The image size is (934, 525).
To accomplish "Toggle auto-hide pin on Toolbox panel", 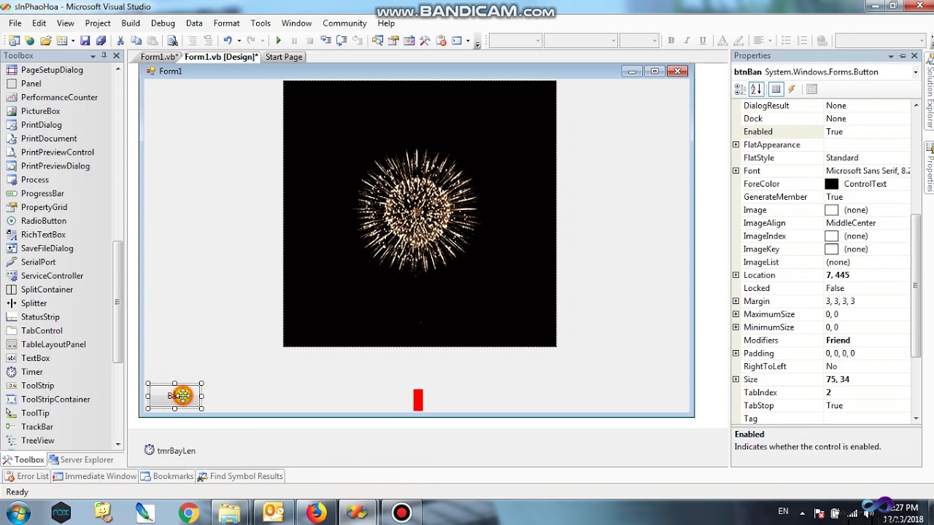I will tap(104, 55).
